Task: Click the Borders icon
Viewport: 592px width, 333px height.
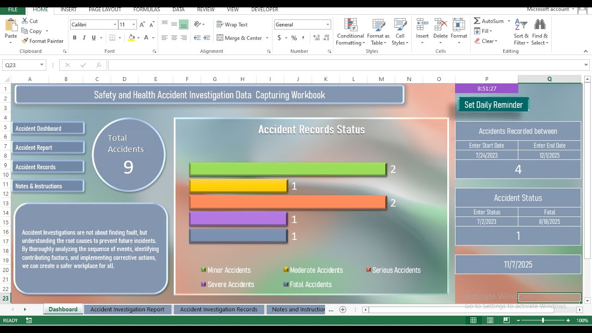Action: click(x=112, y=38)
